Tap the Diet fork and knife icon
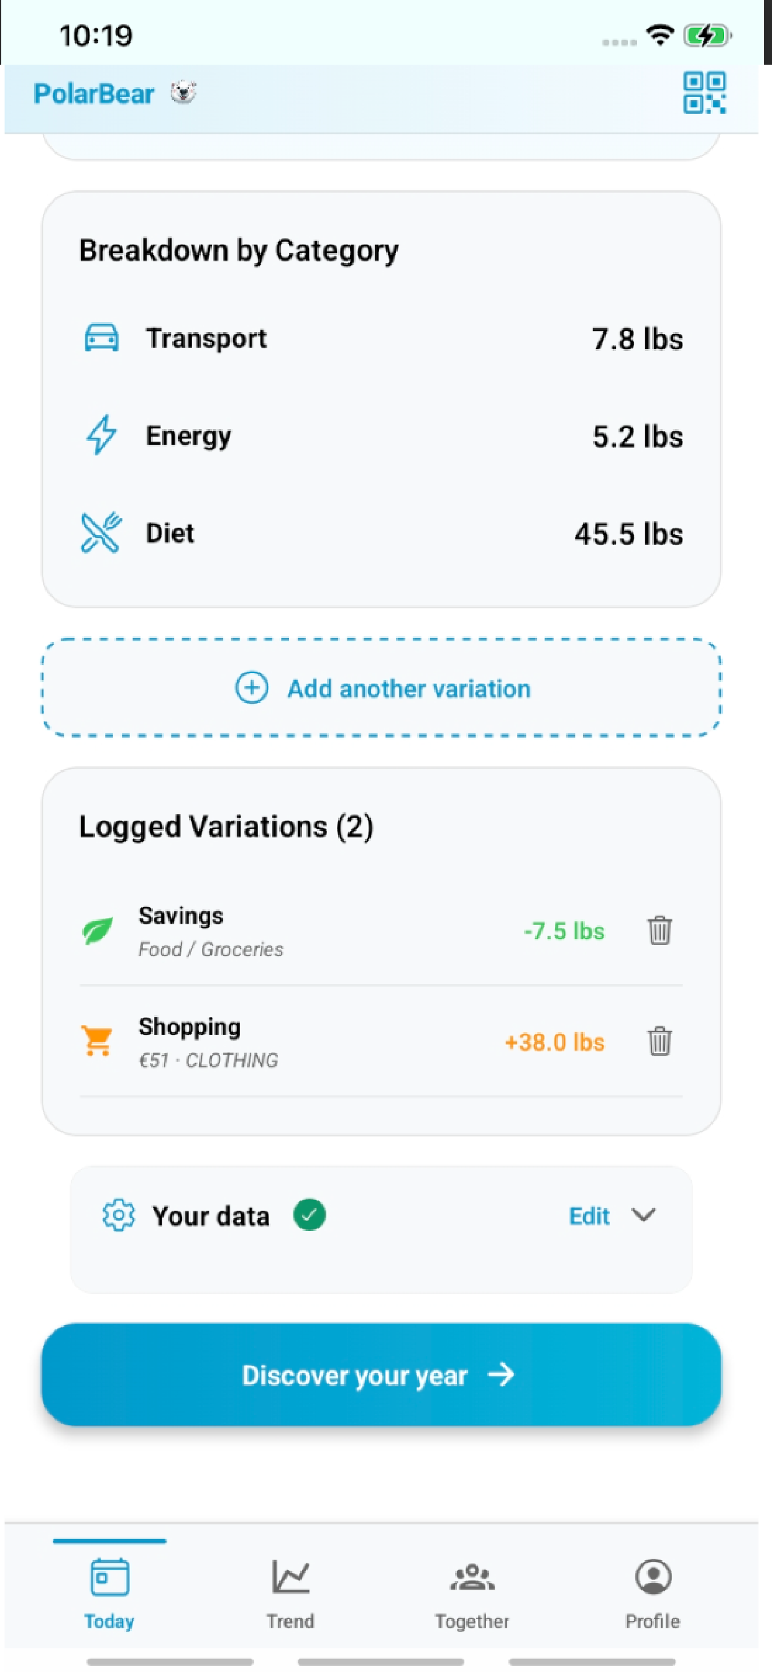 click(101, 532)
